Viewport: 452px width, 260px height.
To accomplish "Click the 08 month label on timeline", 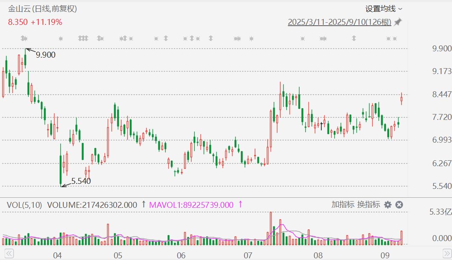I will [x=318, y=255].
